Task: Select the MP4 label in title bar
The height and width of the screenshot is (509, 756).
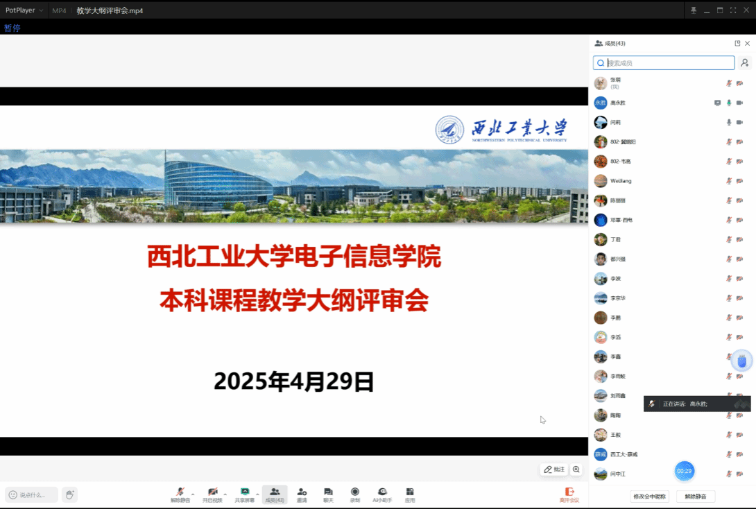Action: point(59,10)
